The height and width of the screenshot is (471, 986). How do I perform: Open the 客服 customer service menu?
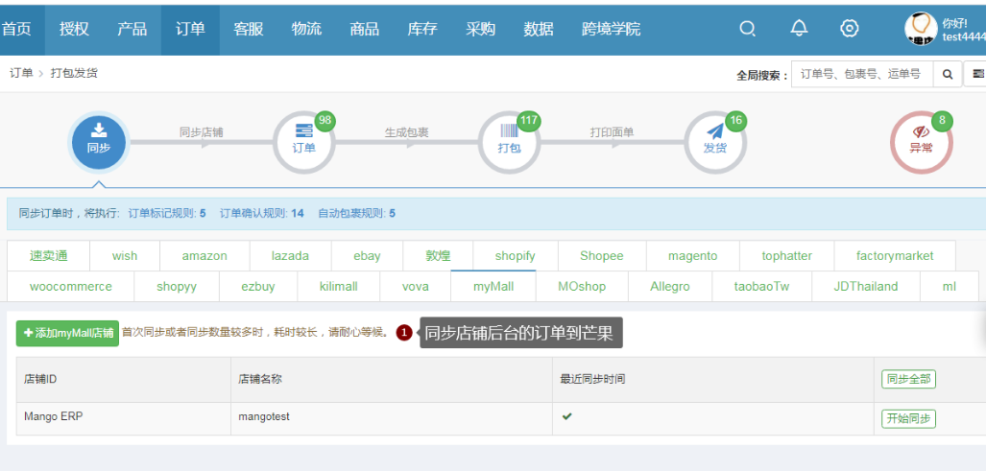pos(249,28)
